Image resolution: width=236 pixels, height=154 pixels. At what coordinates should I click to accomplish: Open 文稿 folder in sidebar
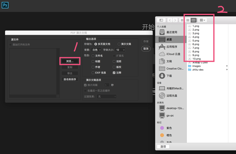[171, 61]
